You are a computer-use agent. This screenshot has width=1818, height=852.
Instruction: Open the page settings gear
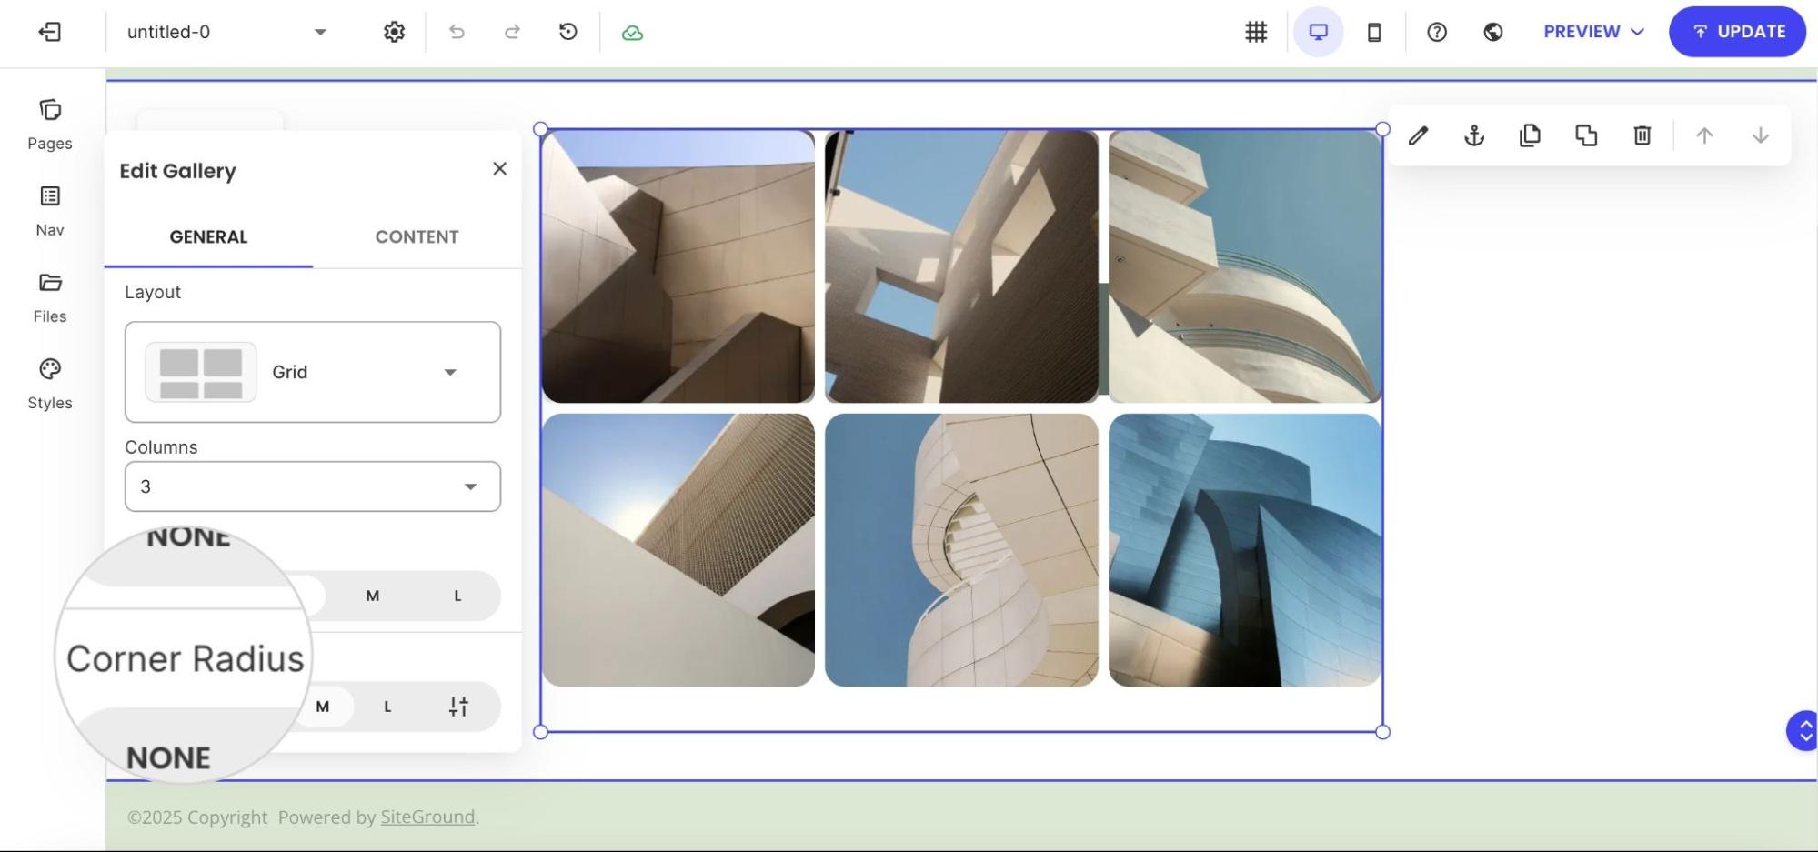(394, 32)
